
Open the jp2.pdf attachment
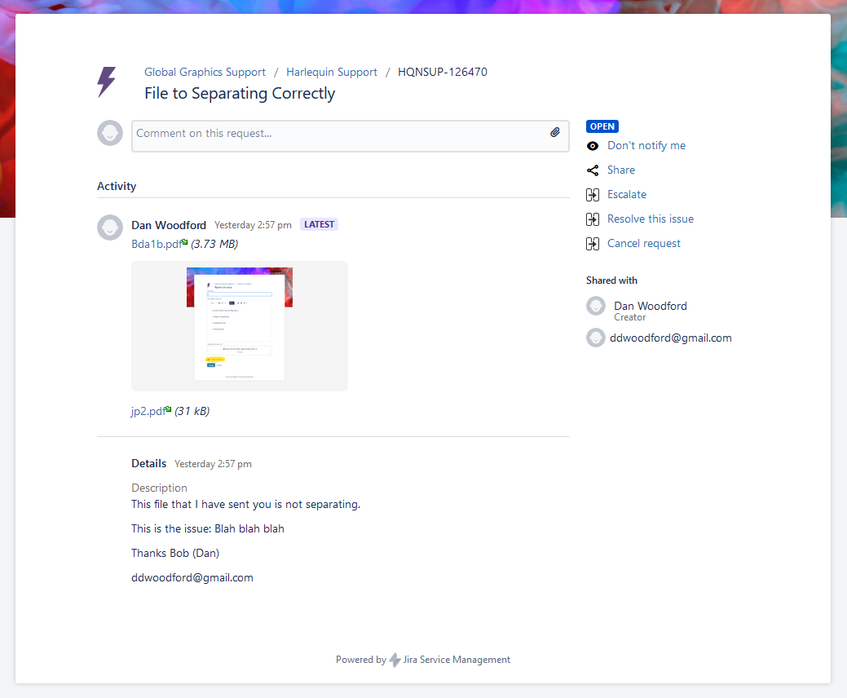[x=148, y=411]
